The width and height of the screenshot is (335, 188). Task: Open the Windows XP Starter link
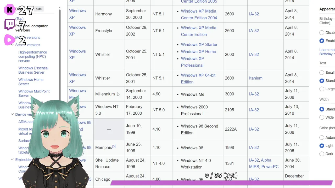pyautogui.click(x=199, y=44)
